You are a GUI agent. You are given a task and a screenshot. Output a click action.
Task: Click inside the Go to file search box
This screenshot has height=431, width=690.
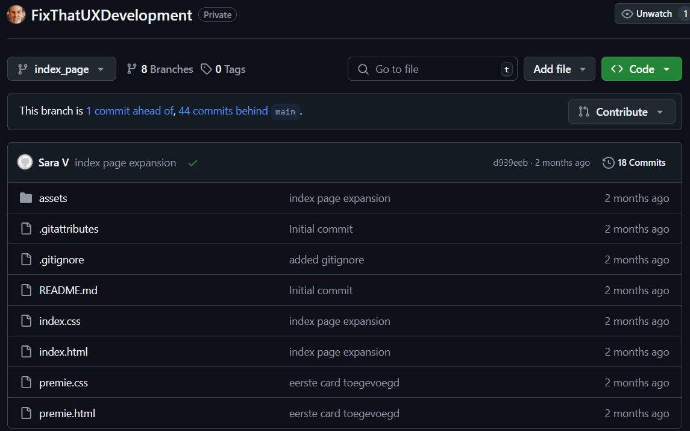pos(432,69)
